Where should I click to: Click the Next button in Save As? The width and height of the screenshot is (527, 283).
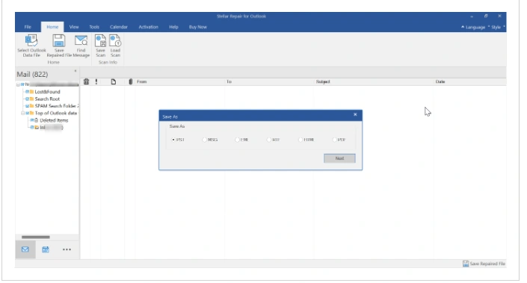(339, 158)
